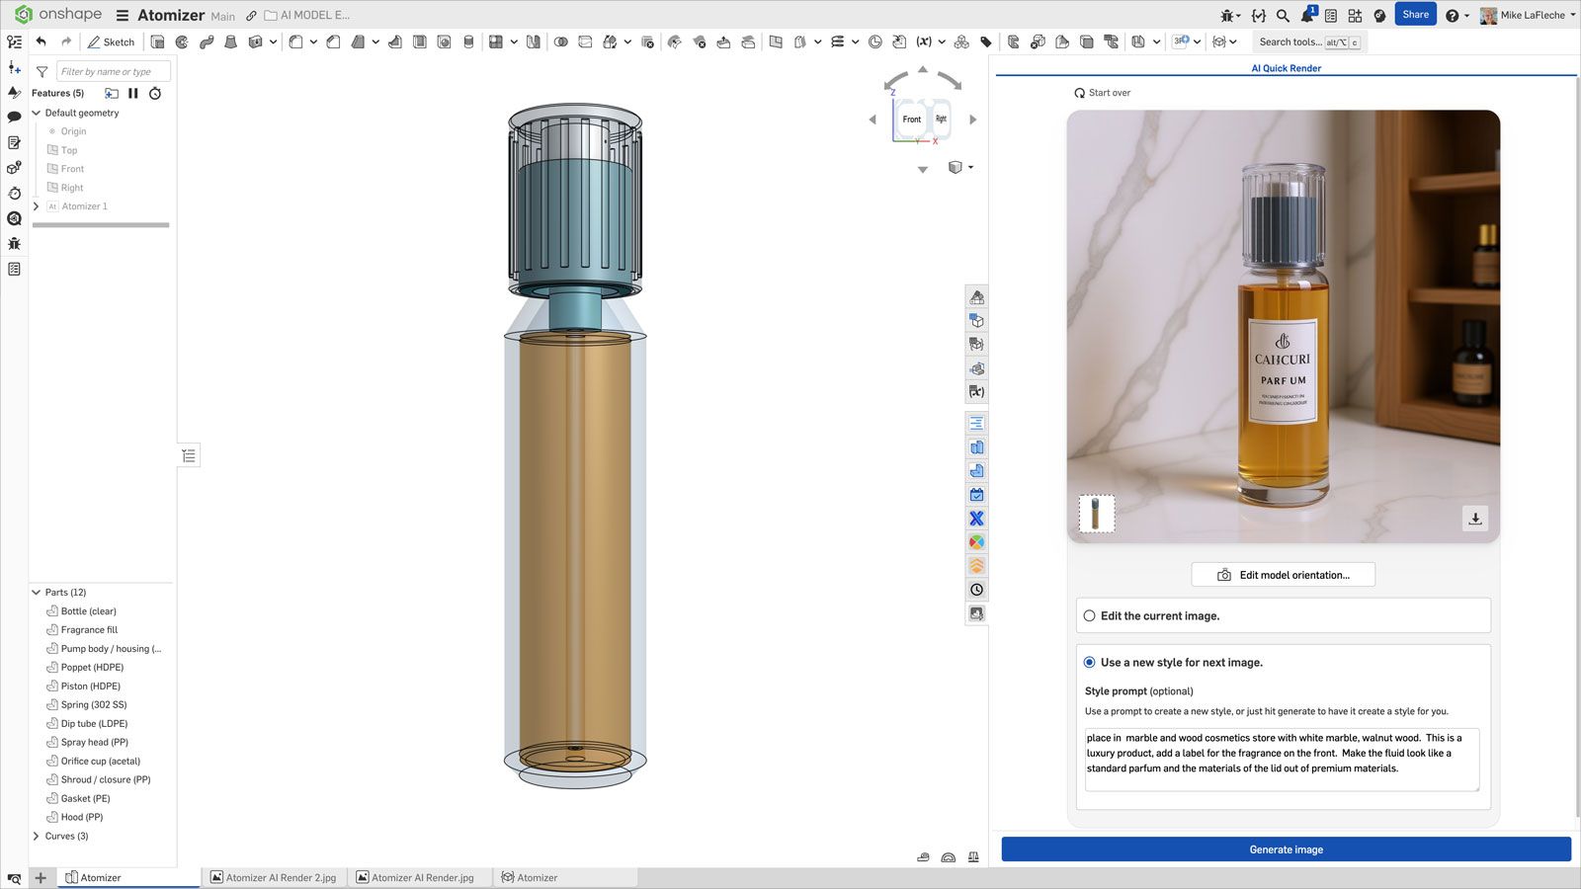Click the Start over link
1581x889 pixels.
coord(1102,93)
